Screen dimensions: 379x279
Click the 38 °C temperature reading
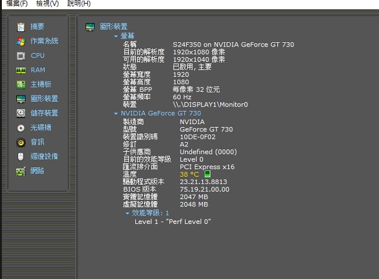(189, 174)
